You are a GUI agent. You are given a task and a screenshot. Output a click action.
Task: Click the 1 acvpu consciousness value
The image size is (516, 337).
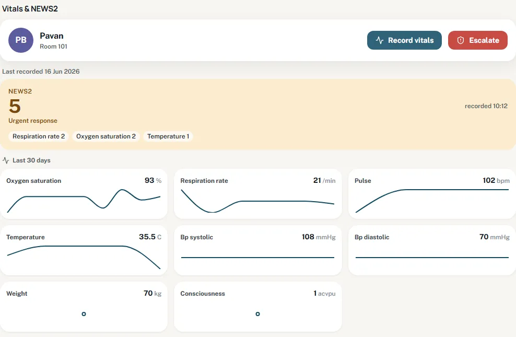click(324, 293)
